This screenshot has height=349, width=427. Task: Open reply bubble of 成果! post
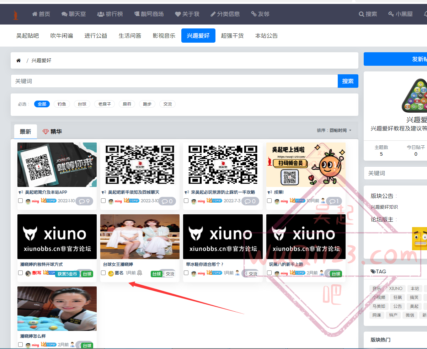tap(333, 201)
